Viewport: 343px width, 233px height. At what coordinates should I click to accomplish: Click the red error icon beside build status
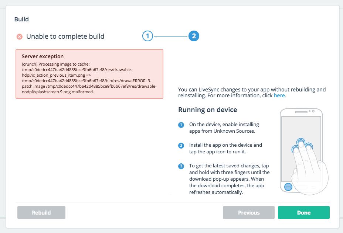coord(20,36)
